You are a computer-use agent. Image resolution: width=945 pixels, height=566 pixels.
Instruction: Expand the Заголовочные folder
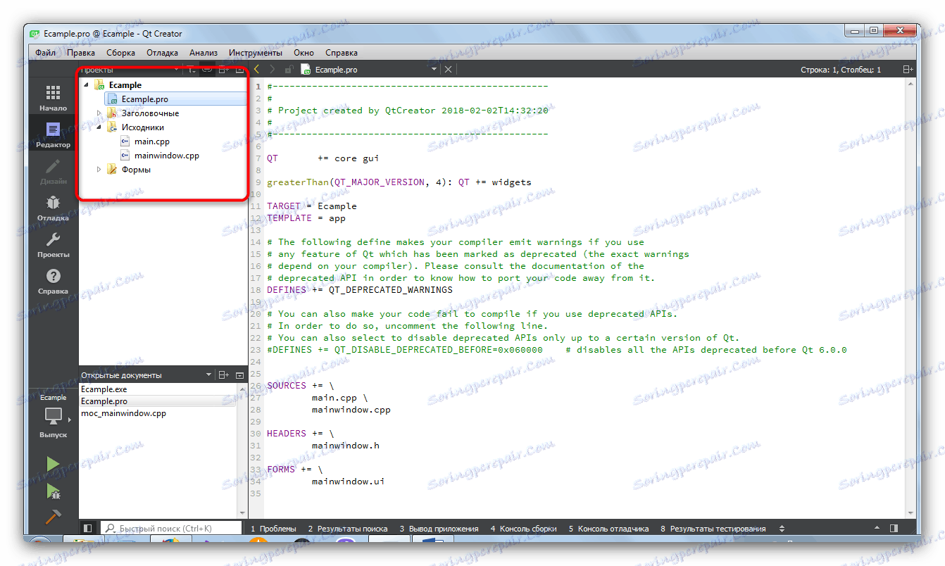coord(99,113)
